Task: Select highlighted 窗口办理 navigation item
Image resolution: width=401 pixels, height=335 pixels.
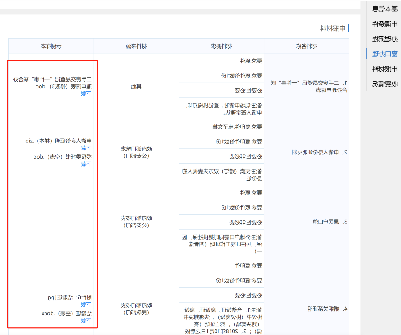Action: [385, 54]
